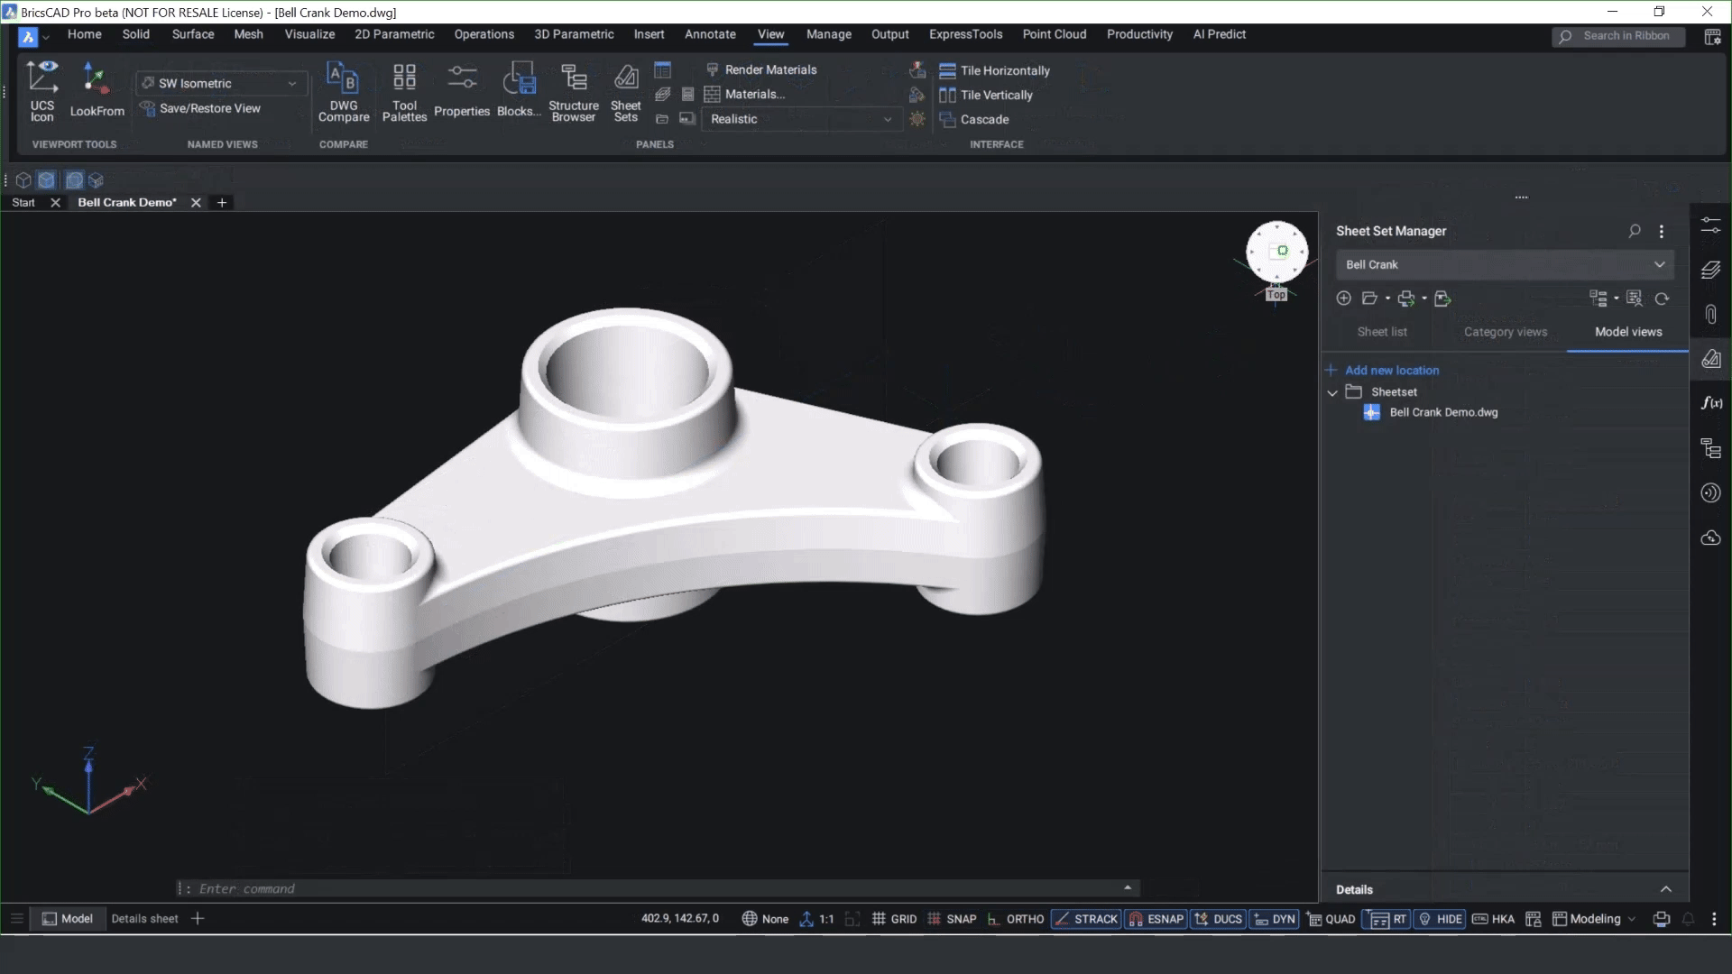Enable GRID display in status bar
The height and width of the screenshot is (974, 1732).
click(x=896, y=918)
